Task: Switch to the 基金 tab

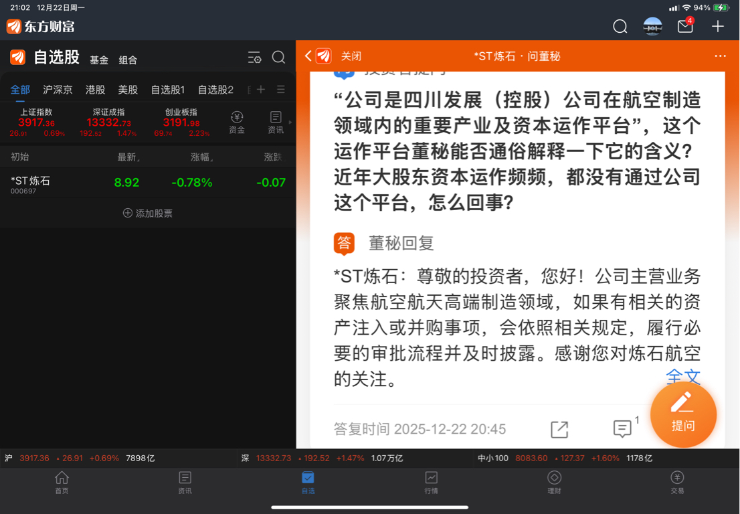Action: (x=99, y=60)
